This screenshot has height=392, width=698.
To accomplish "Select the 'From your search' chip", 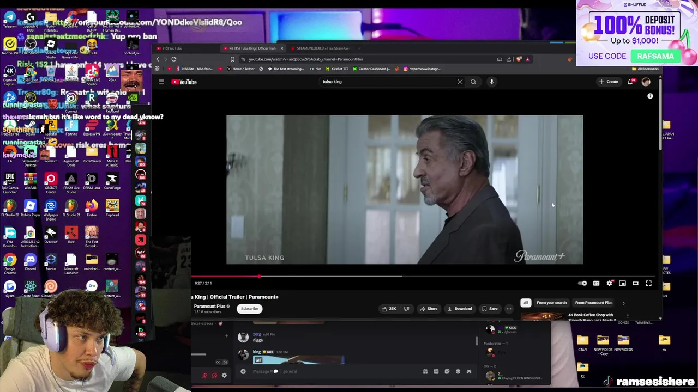I will (x=551, y=303).
